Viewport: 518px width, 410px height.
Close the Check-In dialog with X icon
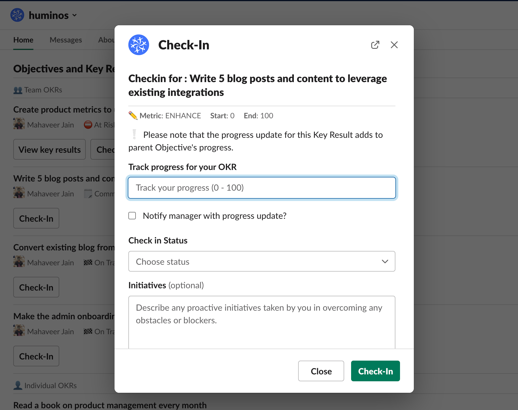[x=394, y=45]
